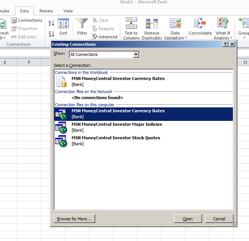249x241 pixels.
Task: Click workbook connection document icon
Action: [61, 81]
